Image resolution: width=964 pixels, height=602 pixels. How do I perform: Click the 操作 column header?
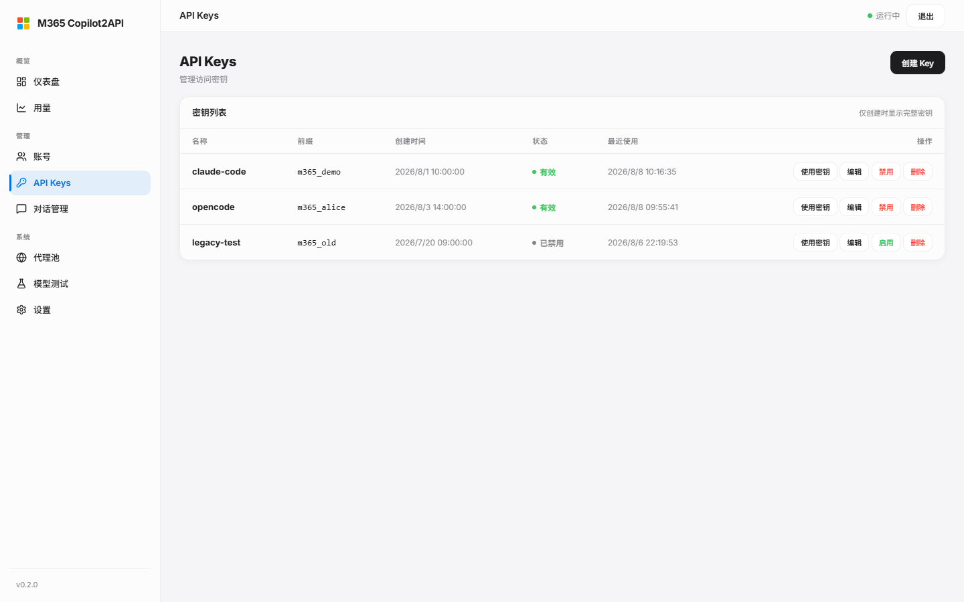click(x=925, y=141)
